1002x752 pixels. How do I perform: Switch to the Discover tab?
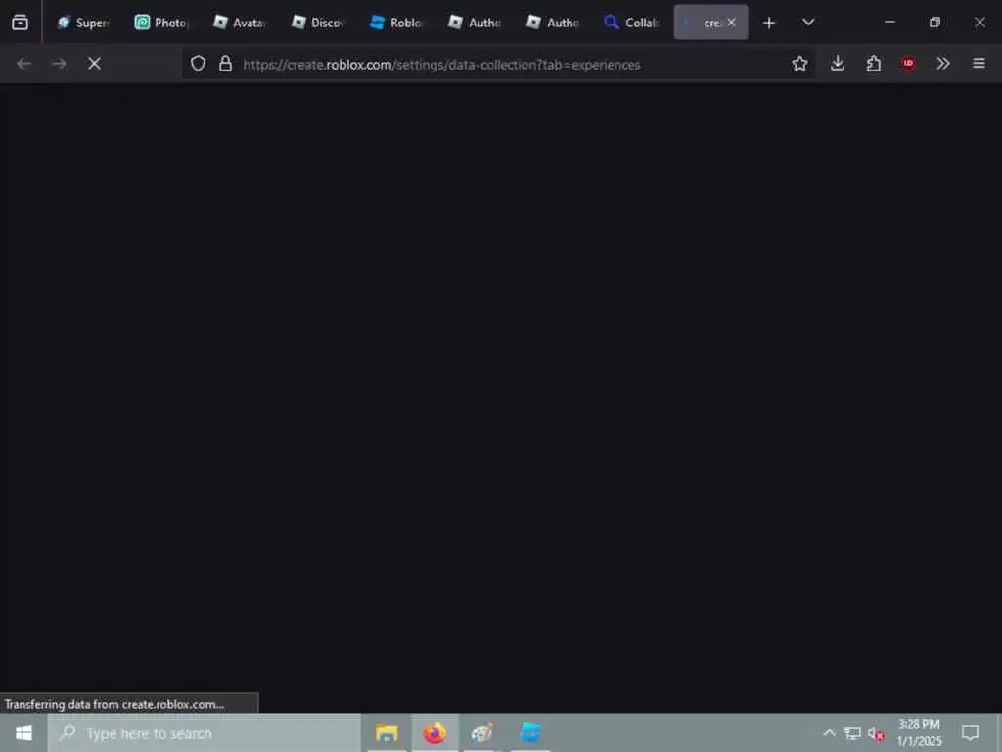coord(318,23)
